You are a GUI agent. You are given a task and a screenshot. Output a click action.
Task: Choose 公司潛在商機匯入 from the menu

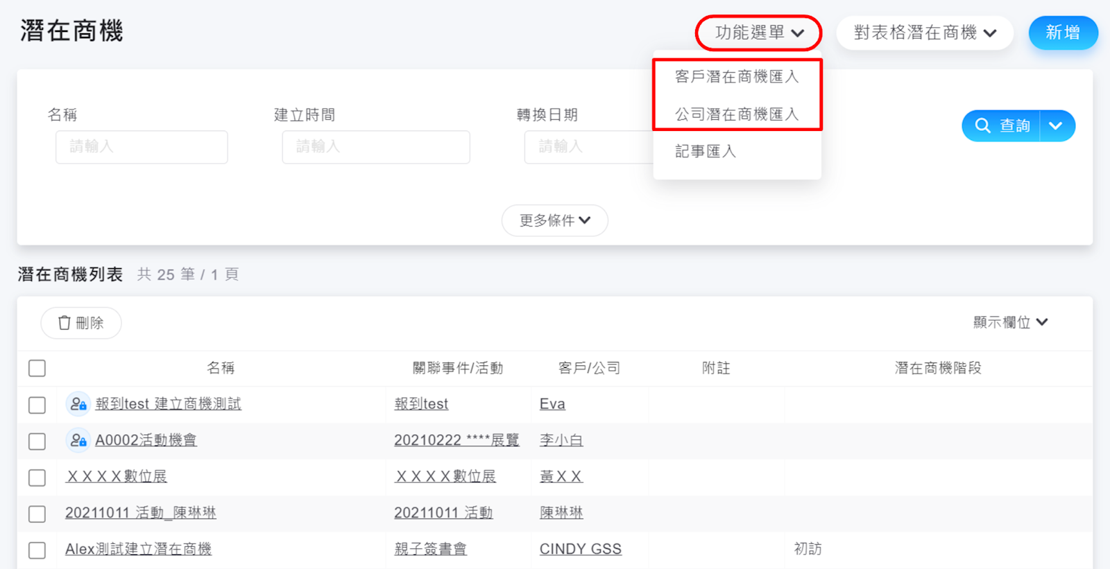(737, 114)
